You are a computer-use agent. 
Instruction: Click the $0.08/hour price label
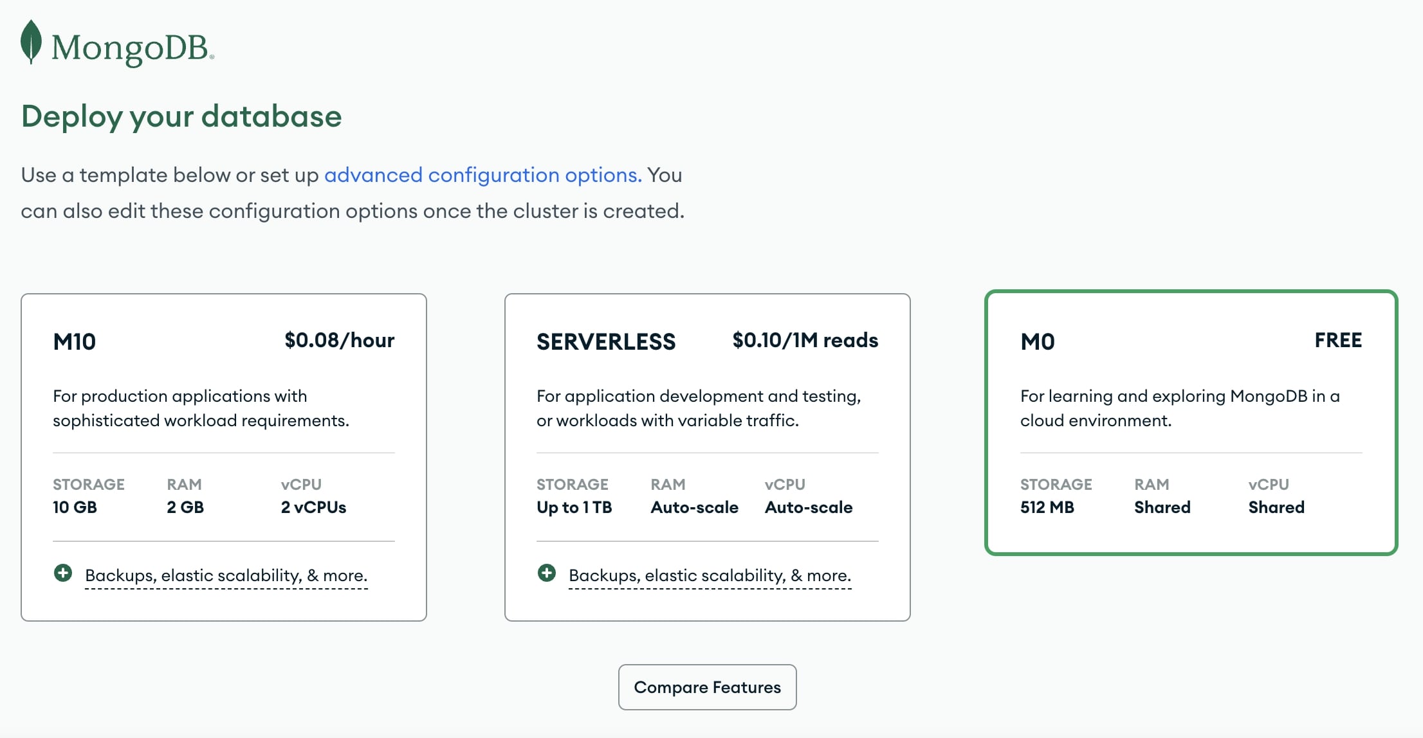point(340,340)
